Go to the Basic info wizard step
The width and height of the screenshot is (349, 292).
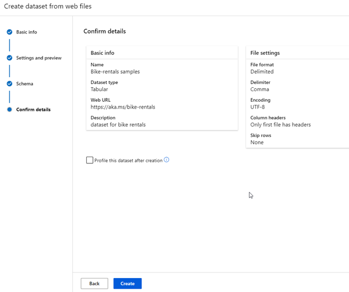pos(26,32)
